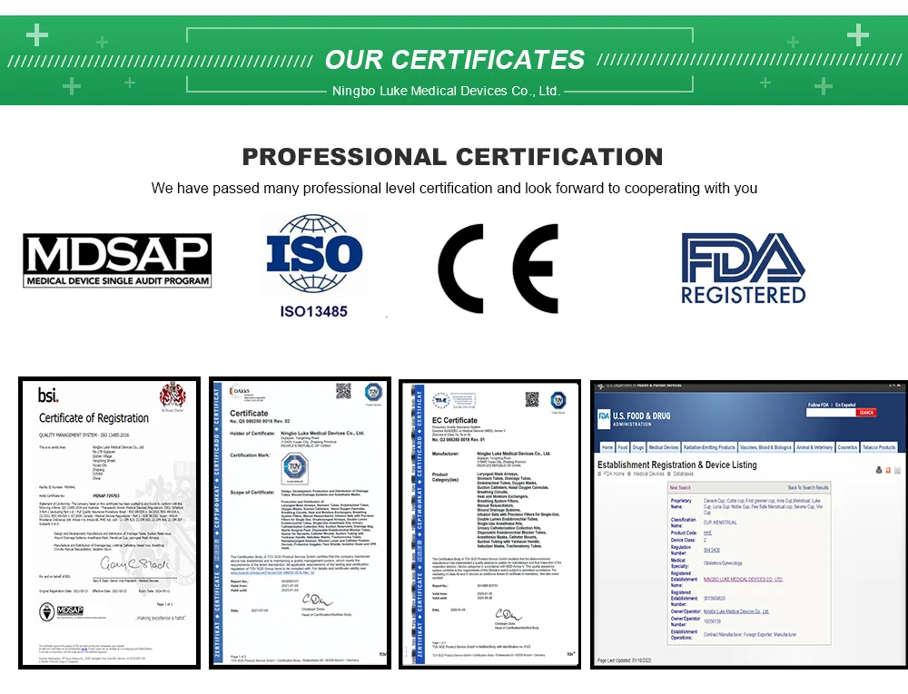Open the Radiation-Emitting Products tab

tap(709, 447)
